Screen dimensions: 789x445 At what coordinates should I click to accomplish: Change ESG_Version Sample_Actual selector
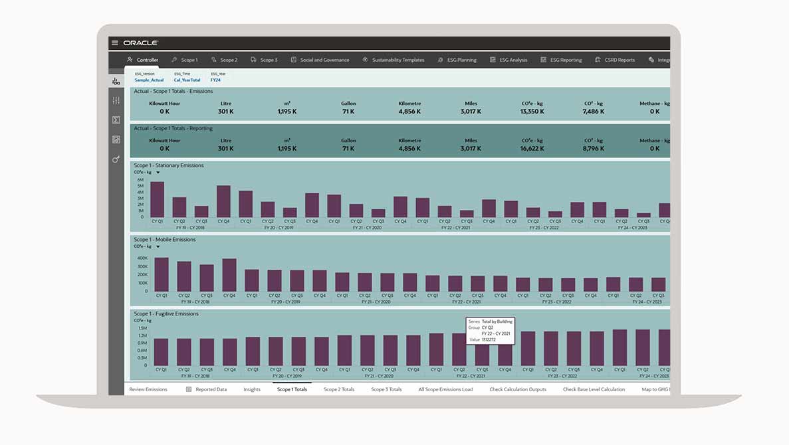[149, 80]
